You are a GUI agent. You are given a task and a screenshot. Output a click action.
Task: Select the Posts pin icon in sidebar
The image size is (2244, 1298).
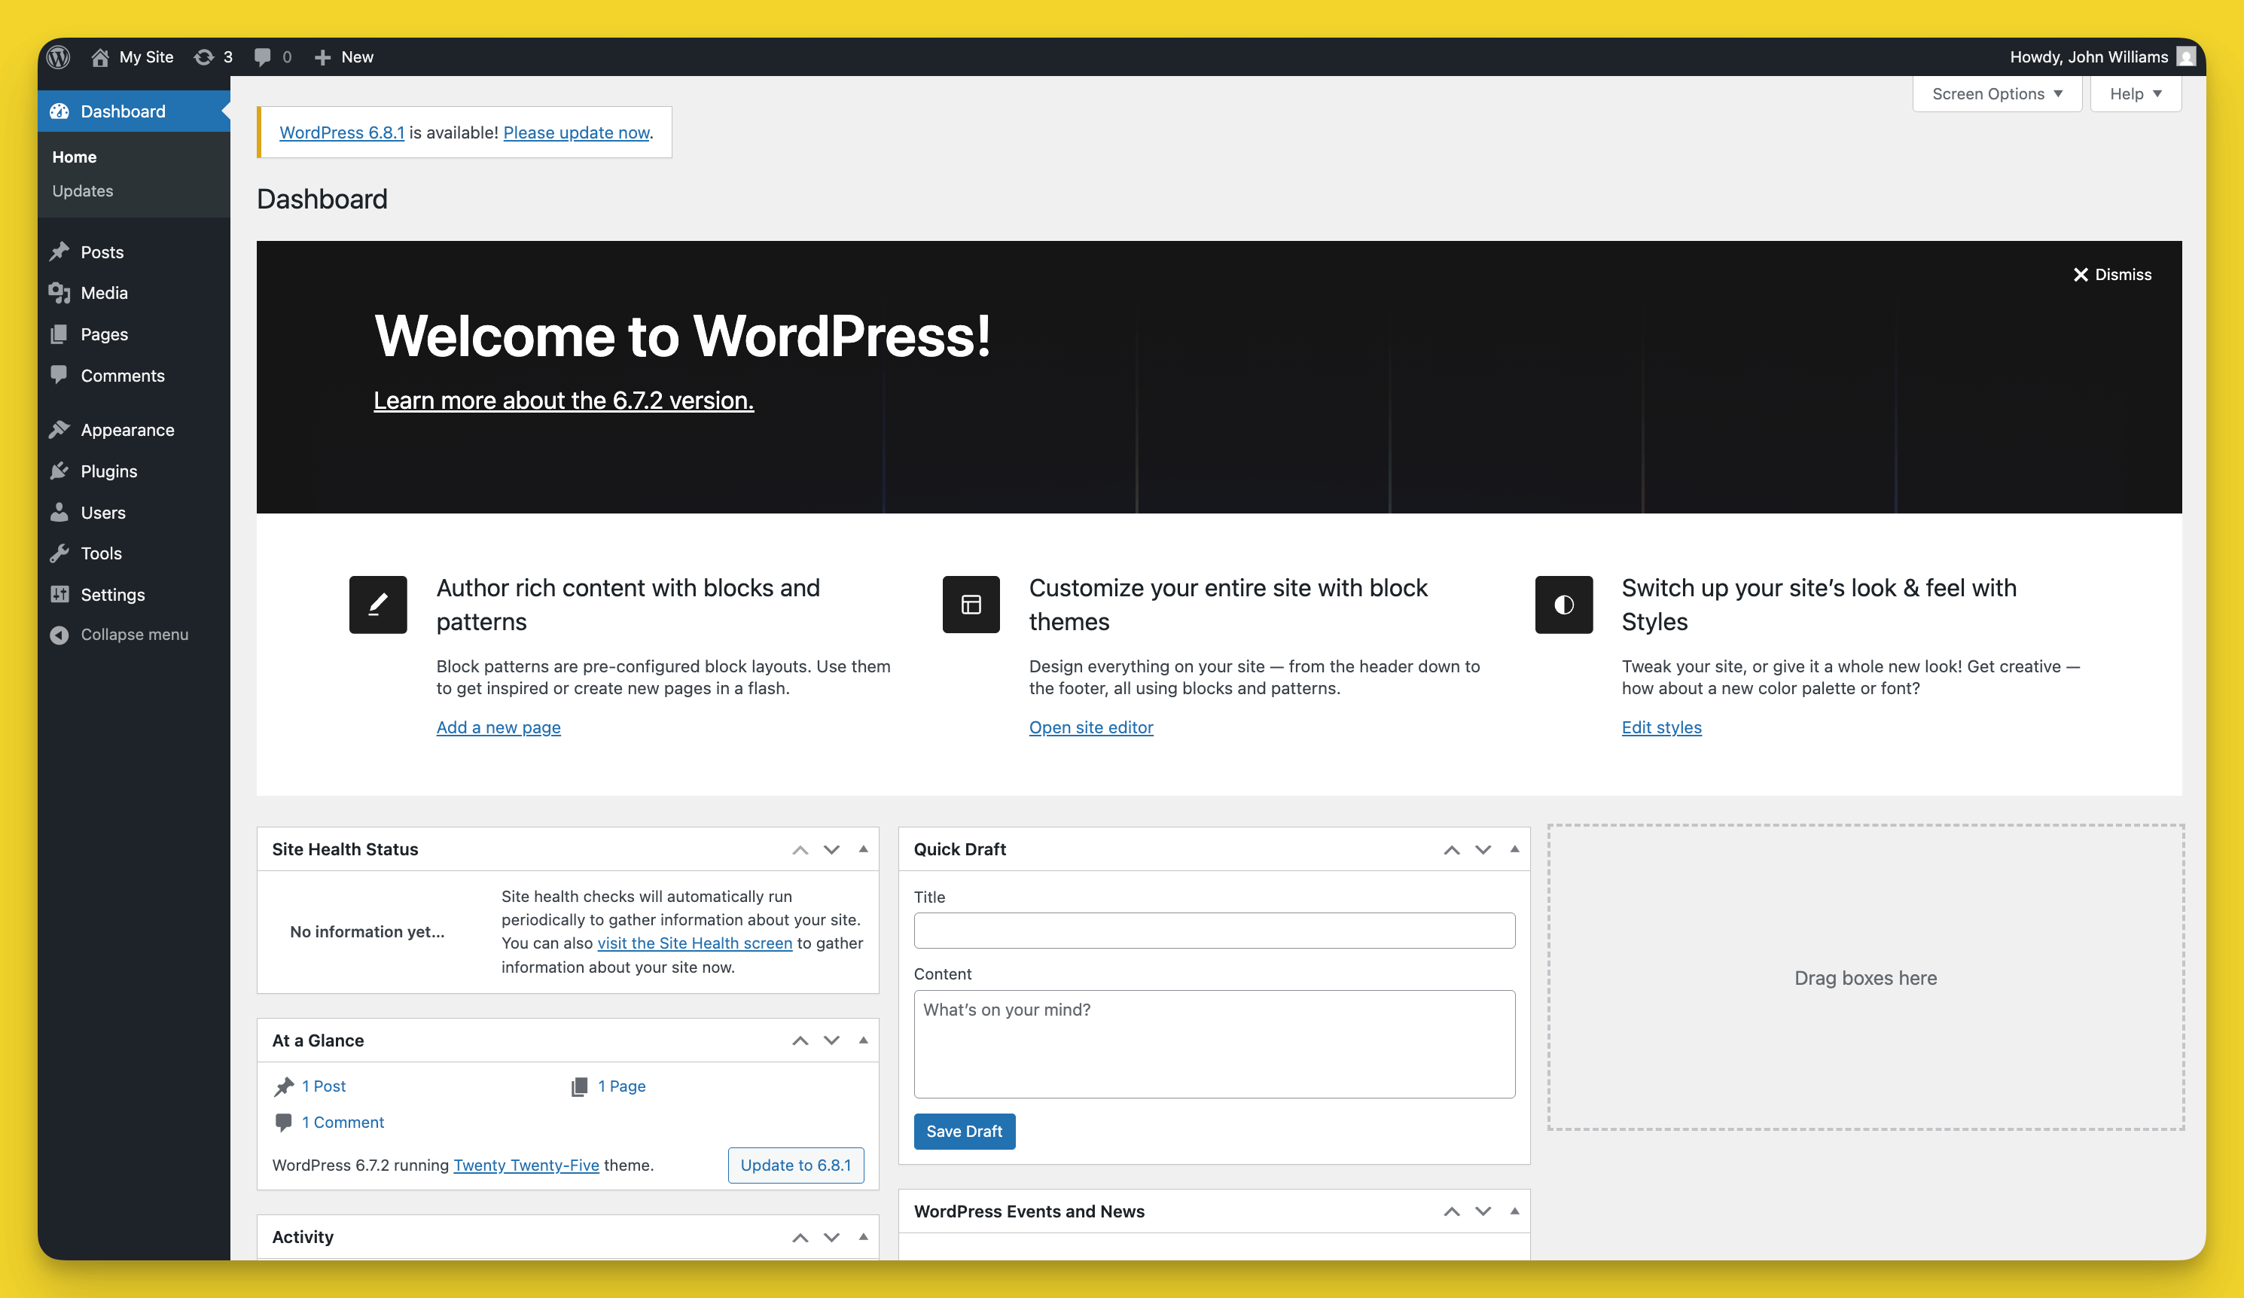[59, 252]
